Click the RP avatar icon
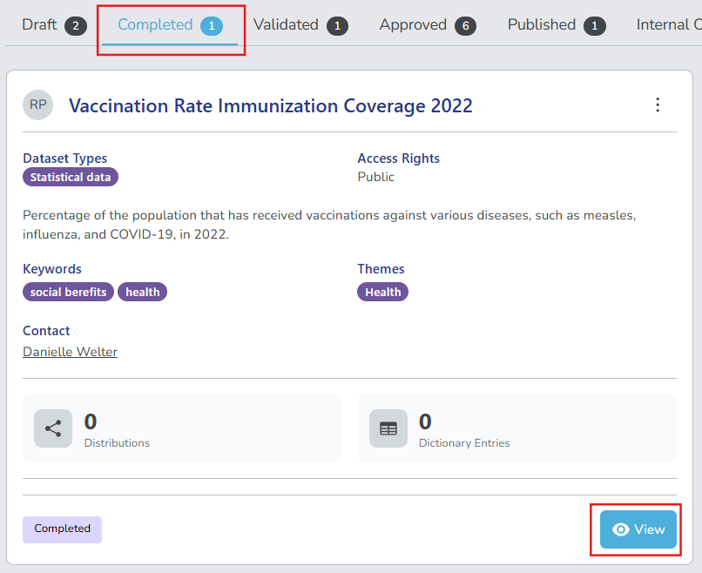 coord(38,104)
